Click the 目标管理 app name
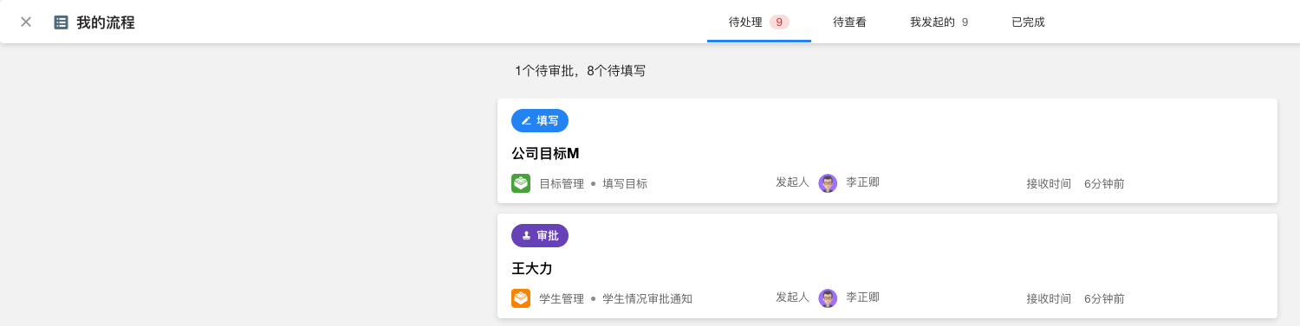The width and height of the screenshot is (1300, 326). pos(562,184)
